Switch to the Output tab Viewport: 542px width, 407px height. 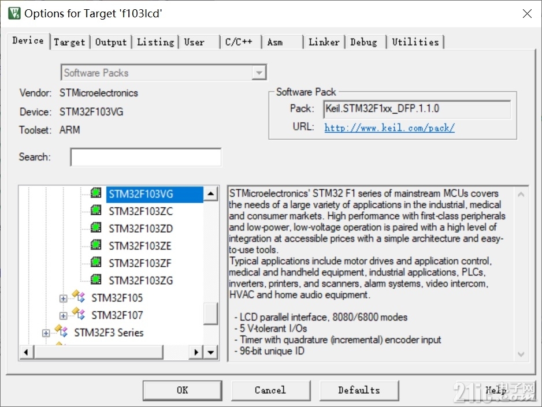pyautogui.click(x=111, y=42)
